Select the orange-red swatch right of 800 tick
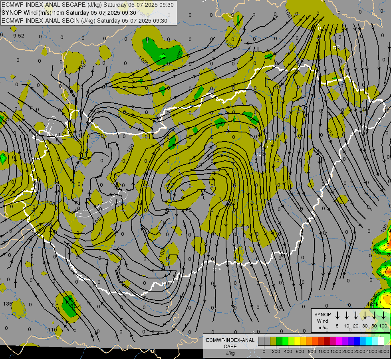 click(x=315, y=341)
